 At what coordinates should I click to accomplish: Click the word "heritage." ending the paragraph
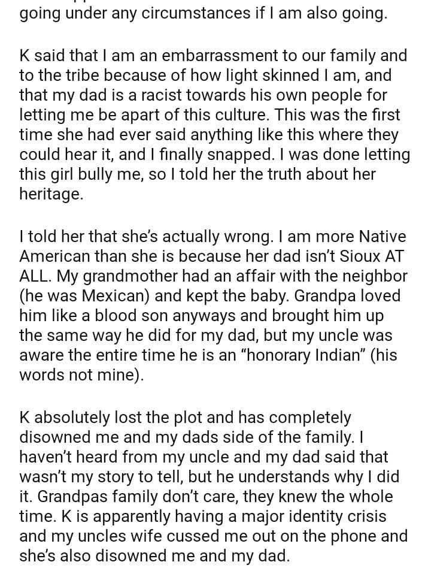tap(51, 194)
